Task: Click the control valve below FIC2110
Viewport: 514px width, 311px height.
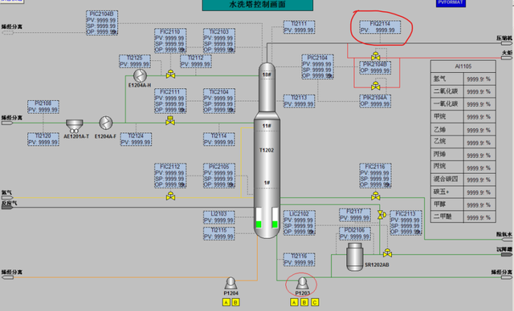Action: [x=170, y=75]
